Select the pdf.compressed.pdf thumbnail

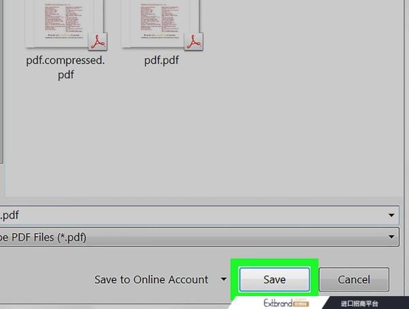pos(64,24)
